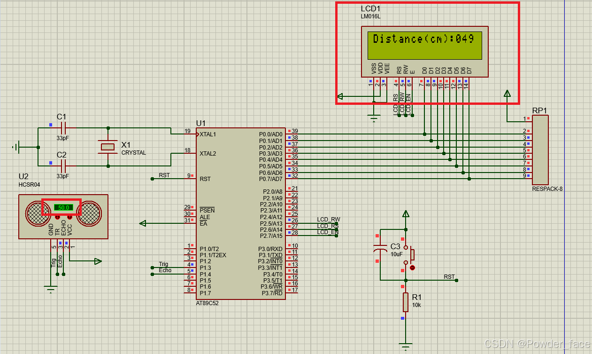Image resolution: width=592 pixels, height=354 pixels.
Task: Click the power arrow connected to the EA pin
Action: (x=143, y=223)
